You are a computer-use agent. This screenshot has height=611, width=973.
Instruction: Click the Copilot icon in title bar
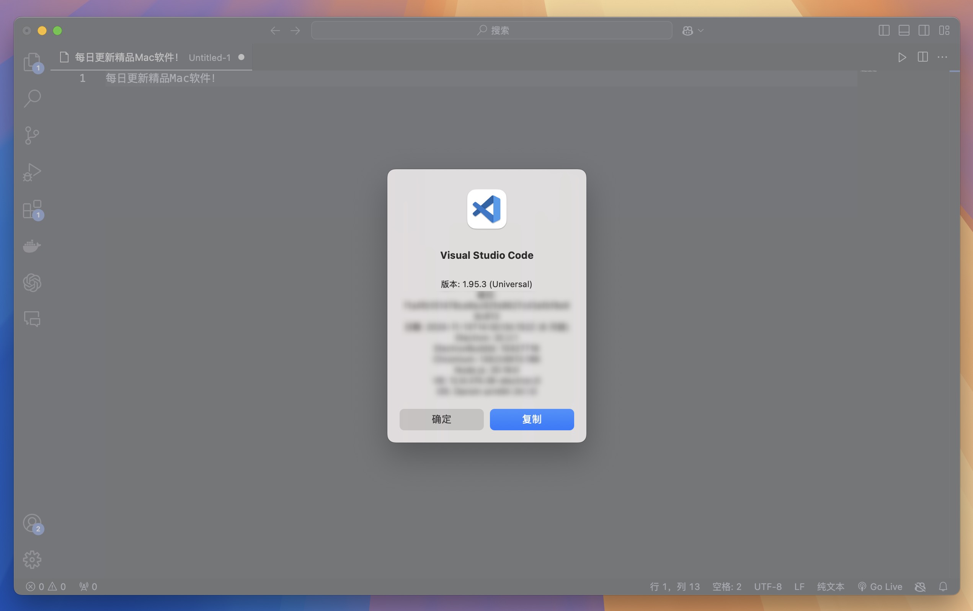pos(687,30)
